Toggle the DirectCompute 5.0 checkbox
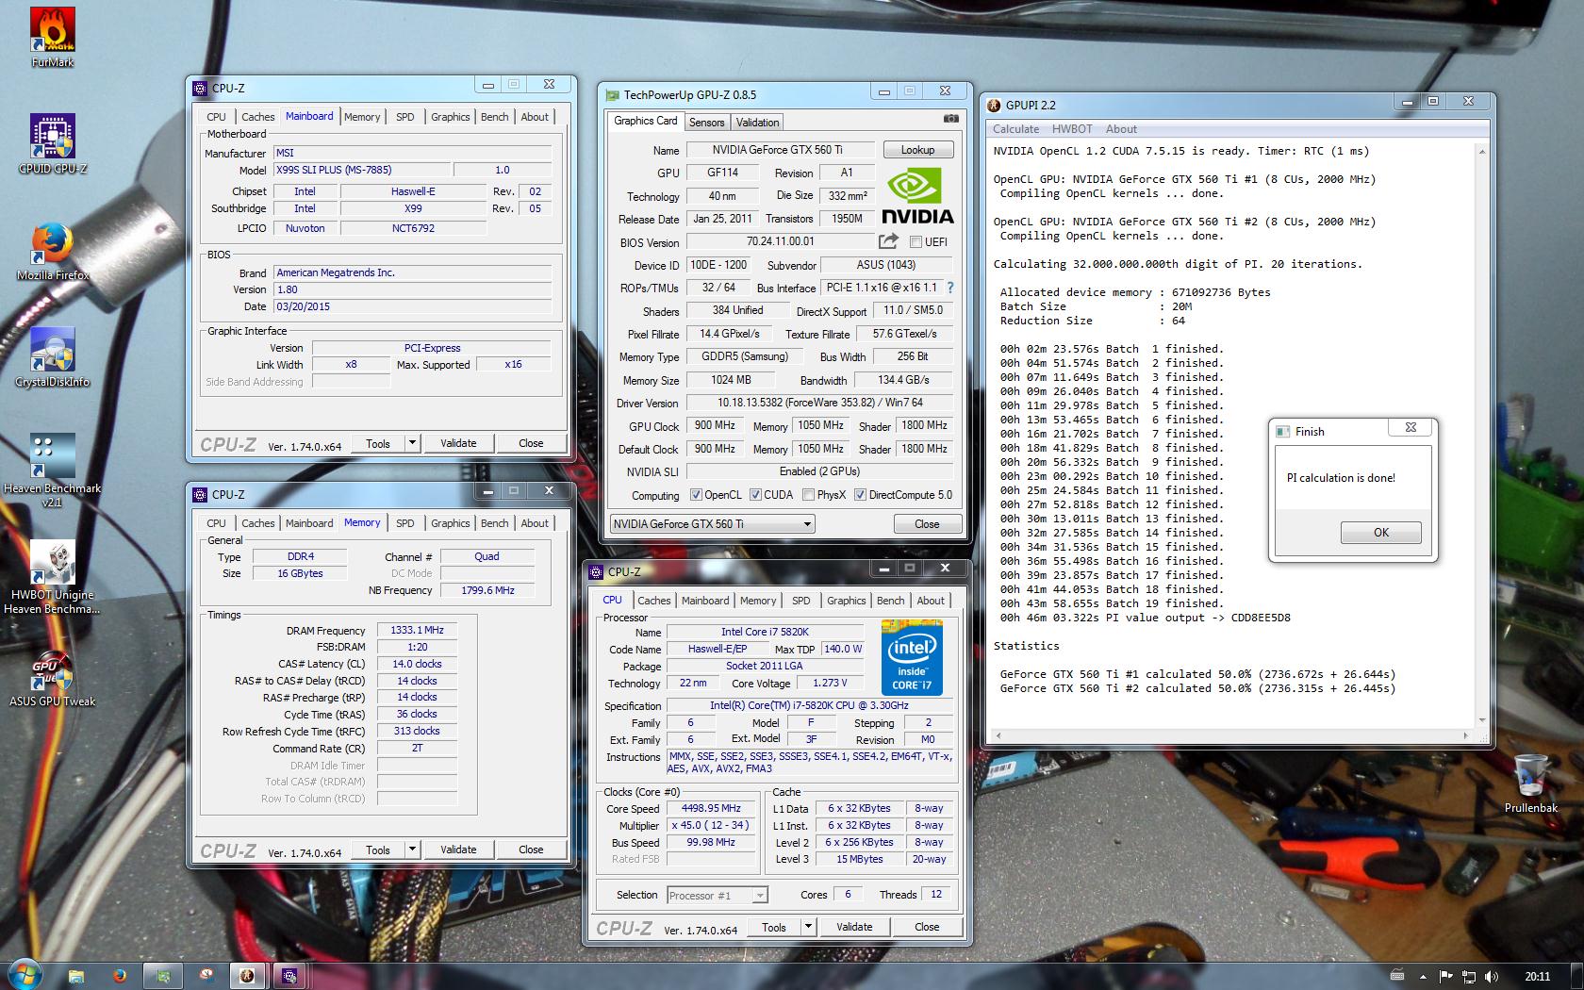Viewport: 1584px width, 990px height. coord(860,495)
